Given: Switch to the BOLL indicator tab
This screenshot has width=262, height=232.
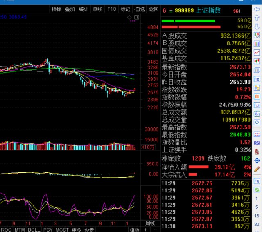Looking at the screenshot, I should click(34, 230).
